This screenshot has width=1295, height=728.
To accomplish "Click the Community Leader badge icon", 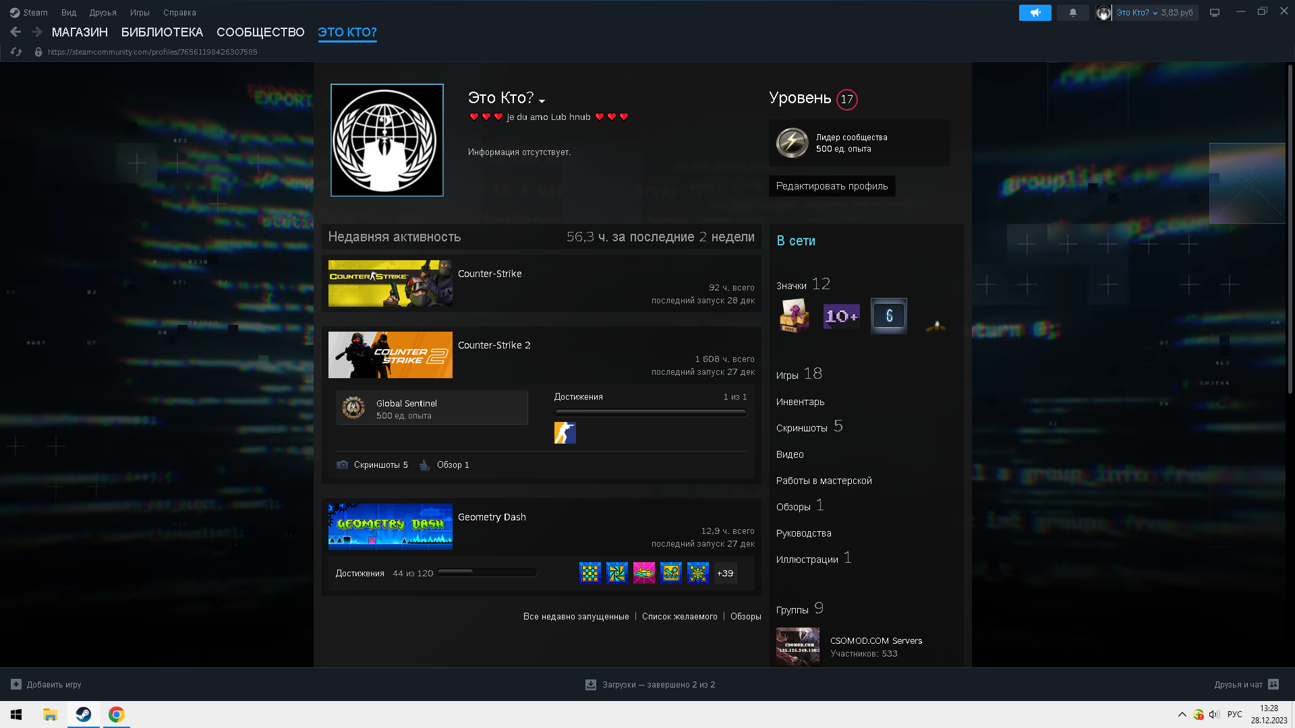I will tap(792, 143).
